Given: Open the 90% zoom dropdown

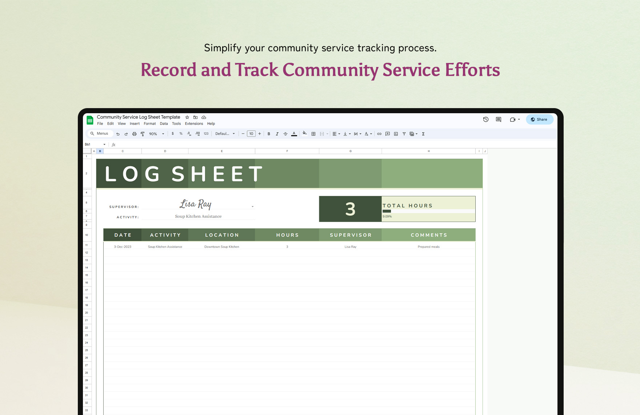Looking at the screenshot, I should point(157,134).
